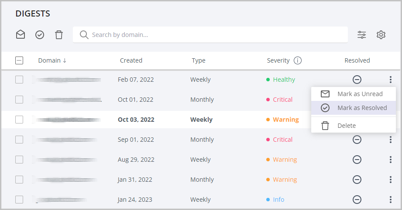Open the settings gear icon
This screenshot has width=402, height=210.
tap(381, 35)
